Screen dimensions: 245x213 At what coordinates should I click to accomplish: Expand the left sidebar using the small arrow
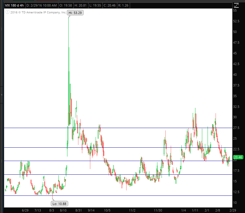point(1,95)
